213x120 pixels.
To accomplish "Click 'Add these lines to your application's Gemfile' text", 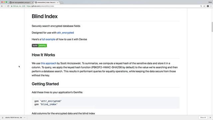I will pyautogui.click(x=57, y=92).
